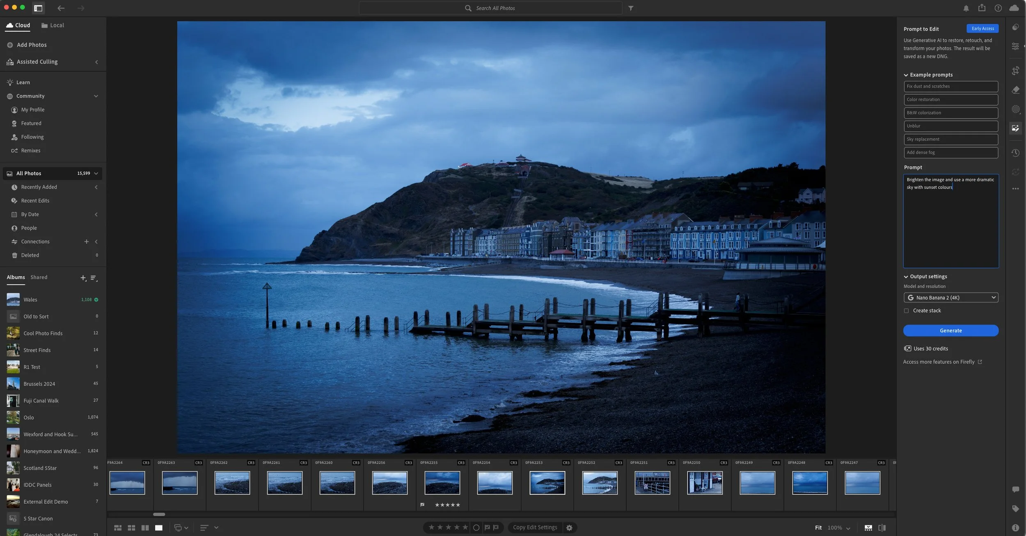Viewport: 1026px width, 536px height.
Task: Open copy edit settings gear options
Action: click(x=569, y=528)
